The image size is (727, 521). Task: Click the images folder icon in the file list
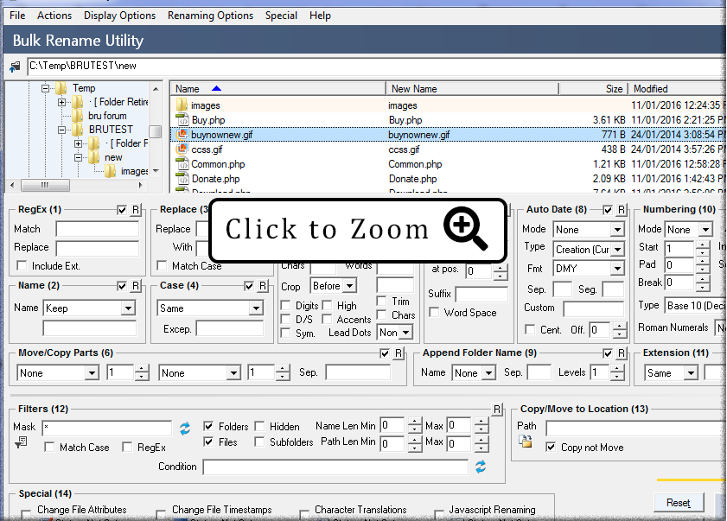[182, 105]
